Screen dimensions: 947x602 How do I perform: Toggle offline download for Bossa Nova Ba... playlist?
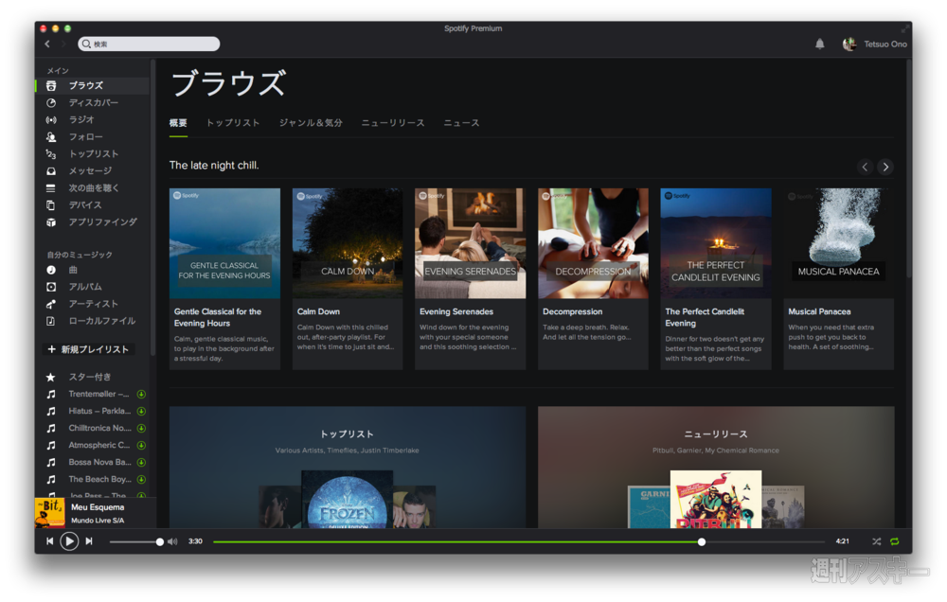coord(141,463)
